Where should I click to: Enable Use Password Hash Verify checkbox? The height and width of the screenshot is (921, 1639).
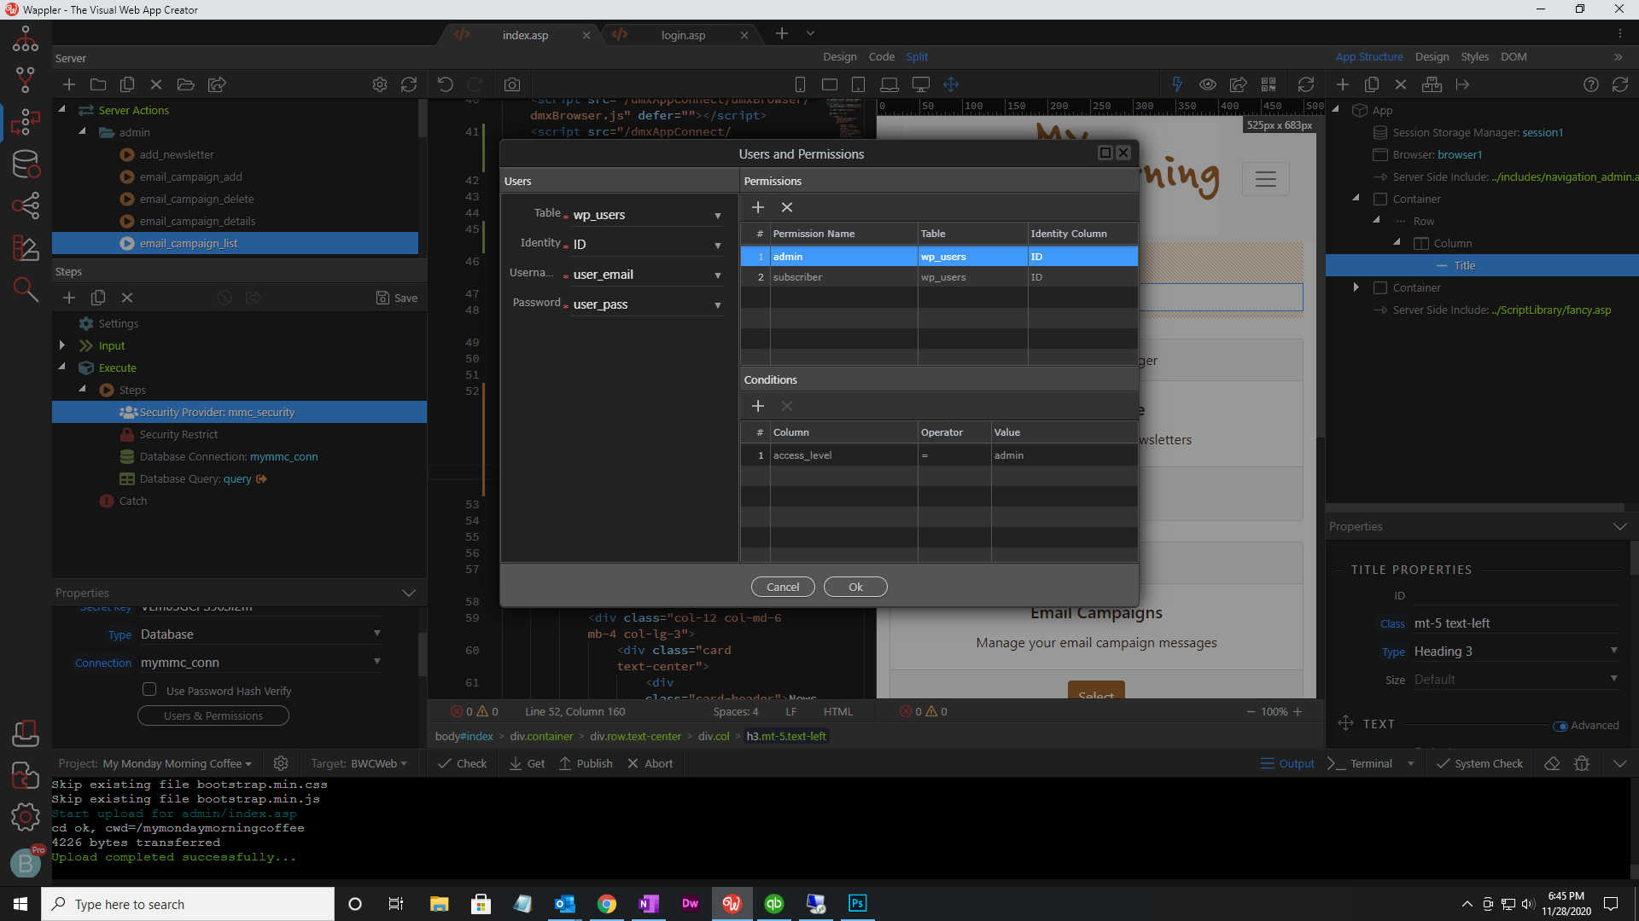click(149, 689)
